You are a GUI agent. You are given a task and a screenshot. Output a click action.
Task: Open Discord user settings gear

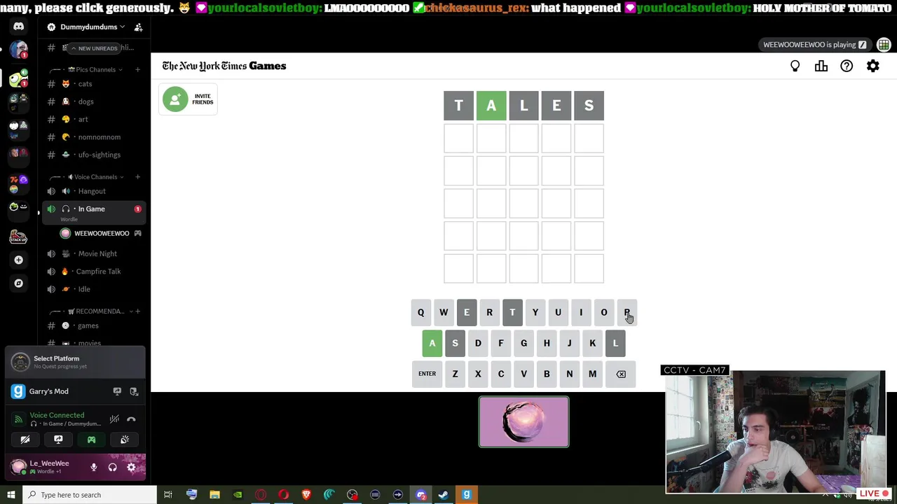131,467
